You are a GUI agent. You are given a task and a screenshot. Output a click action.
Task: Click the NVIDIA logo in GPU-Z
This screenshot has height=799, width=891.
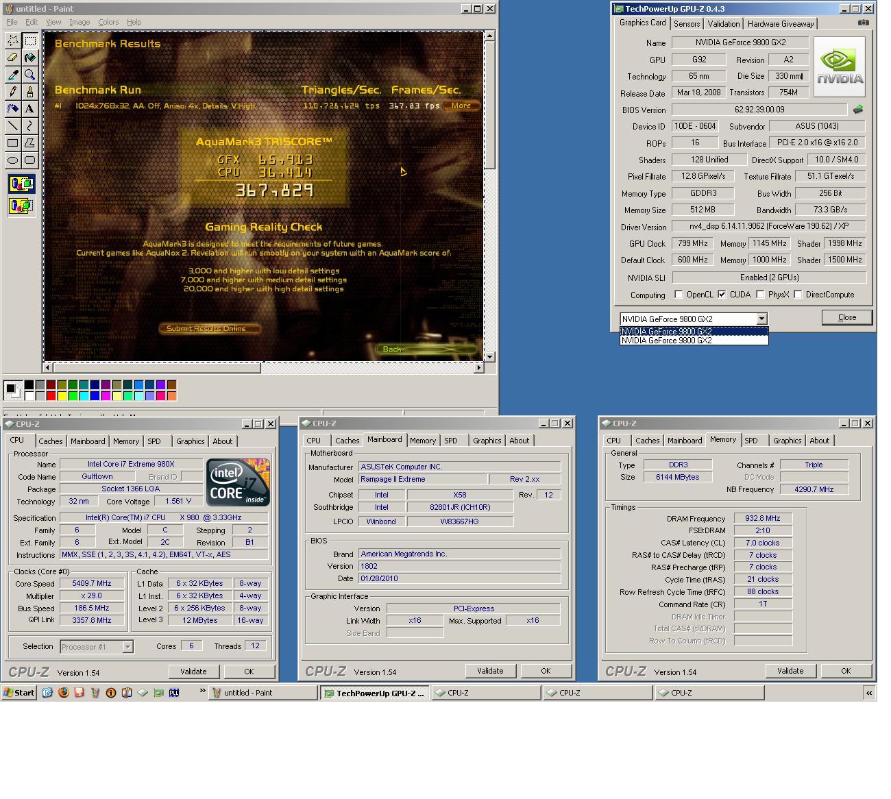pos(840,66)
